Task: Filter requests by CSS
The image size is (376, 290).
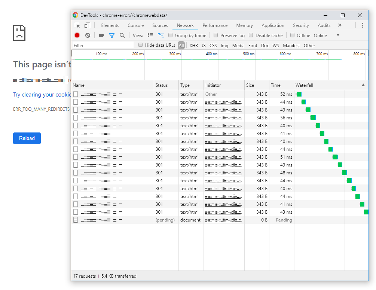Action: (213, 46)
